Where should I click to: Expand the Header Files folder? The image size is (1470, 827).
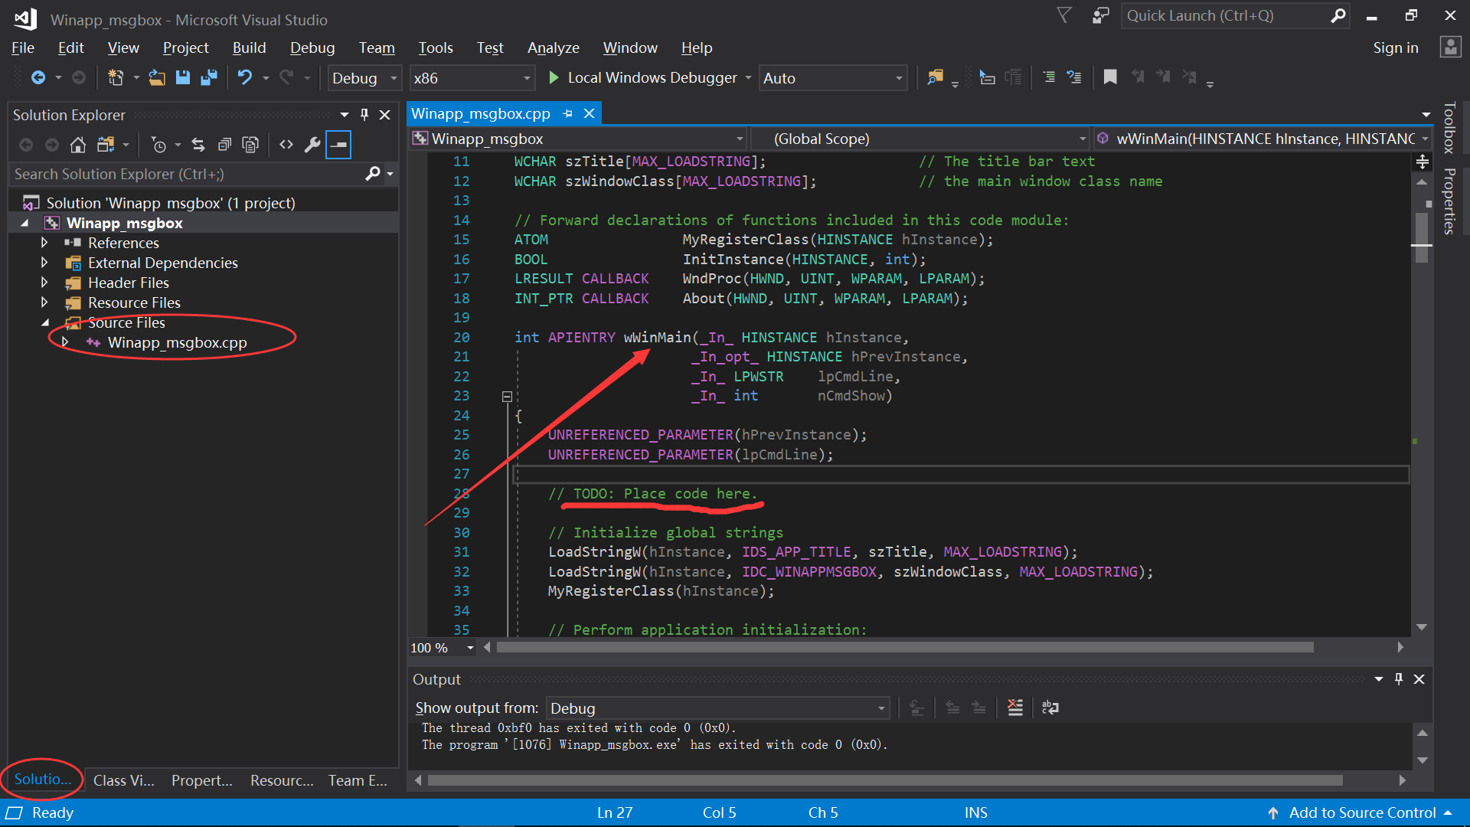tap(44, 283)
